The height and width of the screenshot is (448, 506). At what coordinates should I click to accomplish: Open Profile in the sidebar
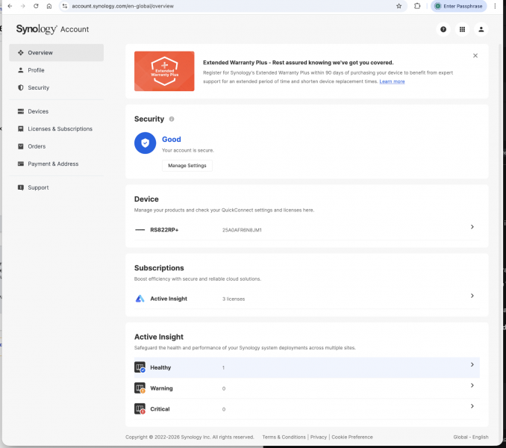pos(56,70)
